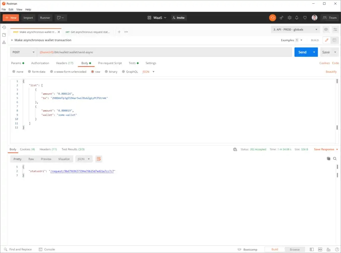341x253 pixels.
Task: Click the request URL input field
Action: click(165, 52)
